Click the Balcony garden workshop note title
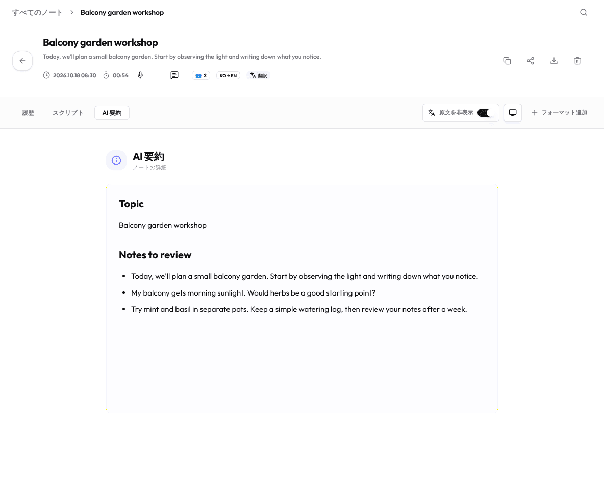The height and width of the screenshot is (490, 604). point(100,42)
